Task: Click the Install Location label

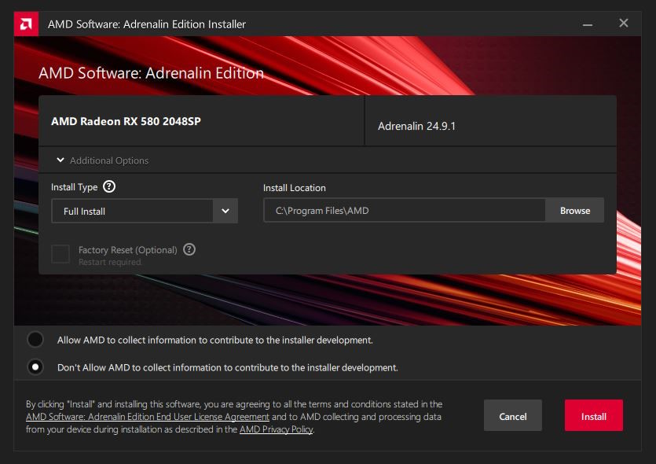Action: click(x=295, y=188)
